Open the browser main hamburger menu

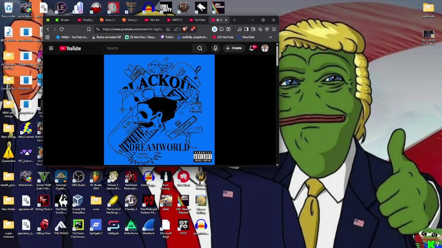click(274, 29)
